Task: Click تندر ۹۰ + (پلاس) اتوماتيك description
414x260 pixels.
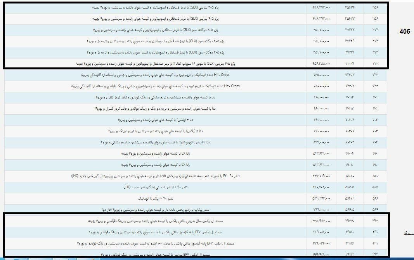Action: [x=156, y=198]
